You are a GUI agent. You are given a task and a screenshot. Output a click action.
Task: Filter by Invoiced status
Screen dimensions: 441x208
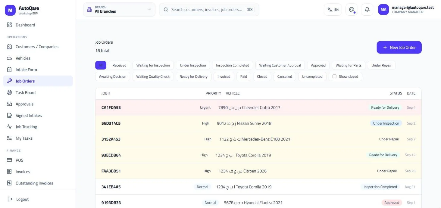pos(224,76)
